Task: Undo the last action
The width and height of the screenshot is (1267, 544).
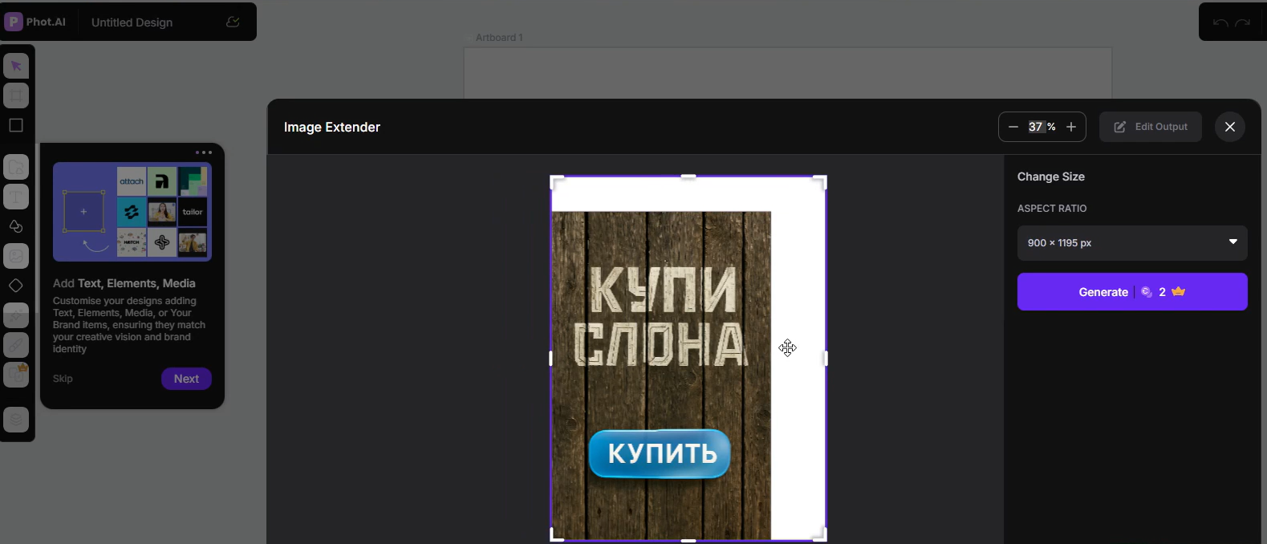Action: tap(1220, 22)
